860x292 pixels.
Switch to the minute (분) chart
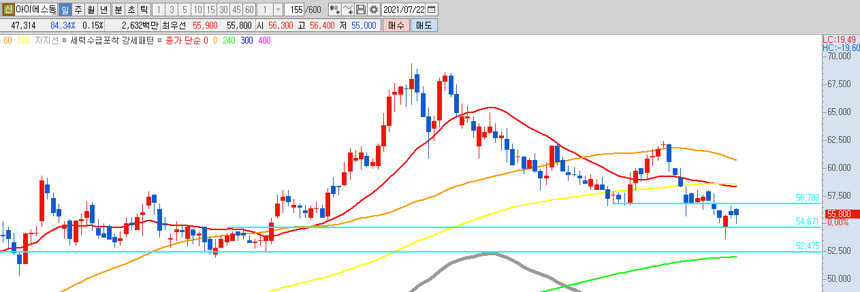(118, 10)
